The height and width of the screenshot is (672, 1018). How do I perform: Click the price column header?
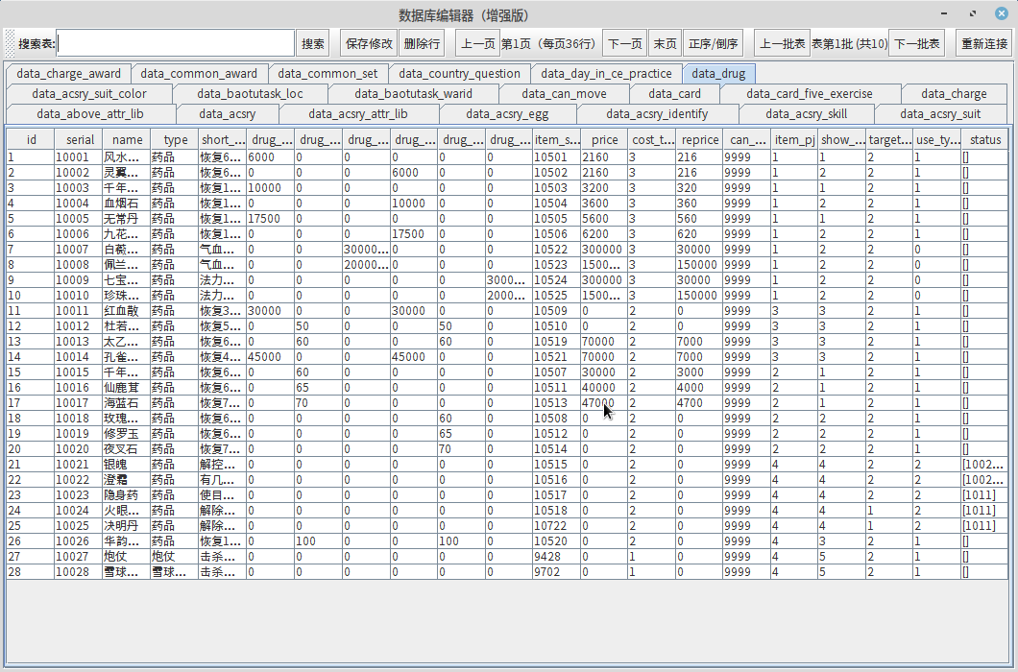(x=604, y=139)
